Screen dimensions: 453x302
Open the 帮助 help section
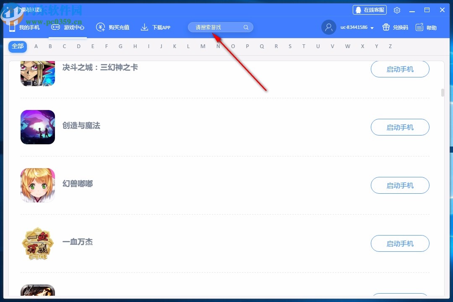point(426,27)
